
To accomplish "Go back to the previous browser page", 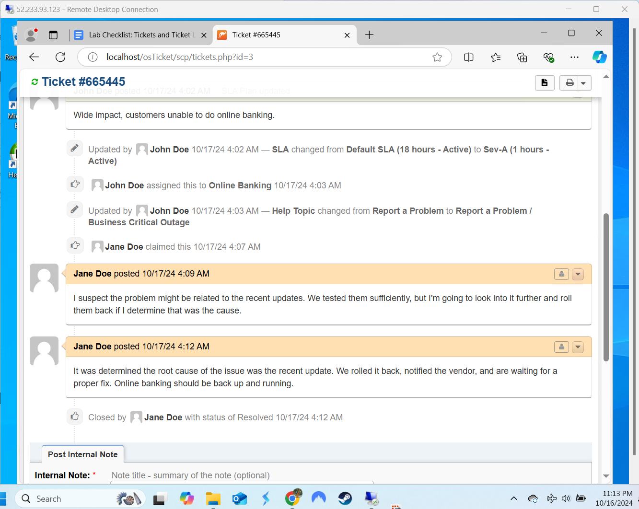I will (34, 57).
